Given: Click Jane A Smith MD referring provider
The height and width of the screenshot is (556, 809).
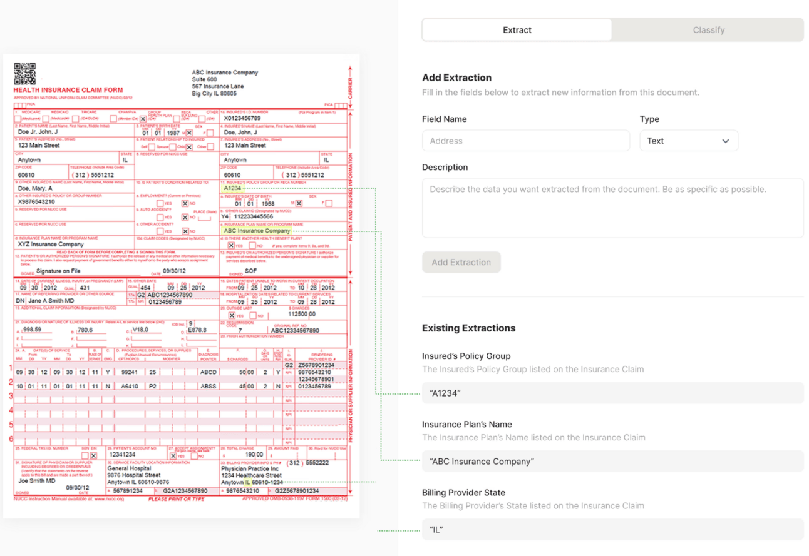Looking at the screenshot, I should click(x=51, y=301).
